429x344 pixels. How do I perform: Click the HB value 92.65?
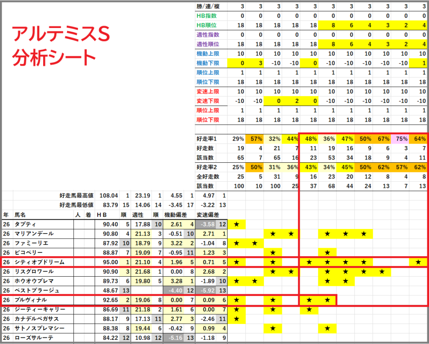tap(108, 300)
